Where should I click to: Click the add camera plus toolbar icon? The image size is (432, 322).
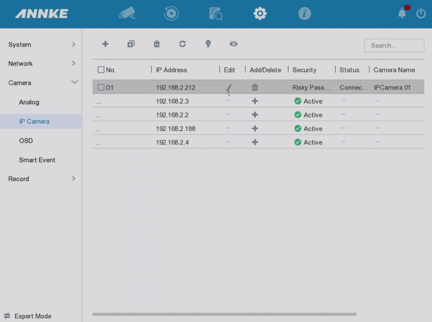[x=105, y=44]
